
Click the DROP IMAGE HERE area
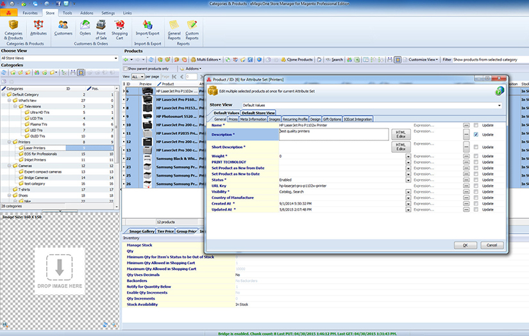[60, 271]
